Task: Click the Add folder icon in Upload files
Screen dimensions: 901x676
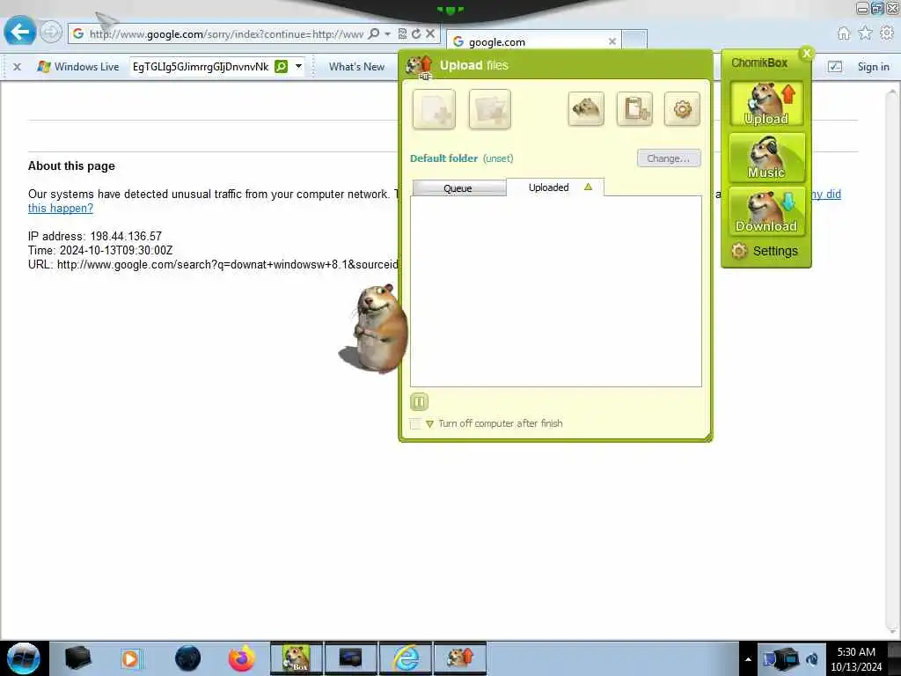Action: click(x=489, y=109)
